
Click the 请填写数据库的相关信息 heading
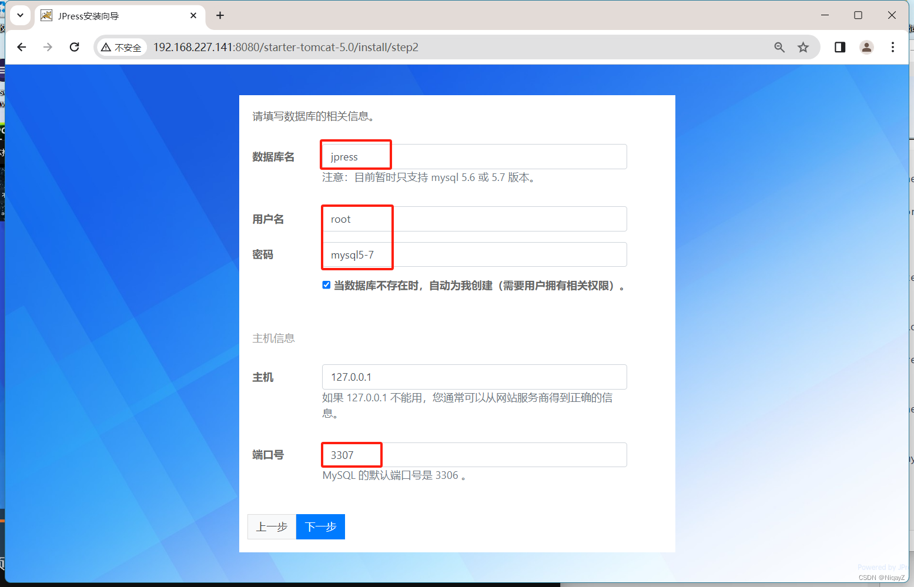314,116
